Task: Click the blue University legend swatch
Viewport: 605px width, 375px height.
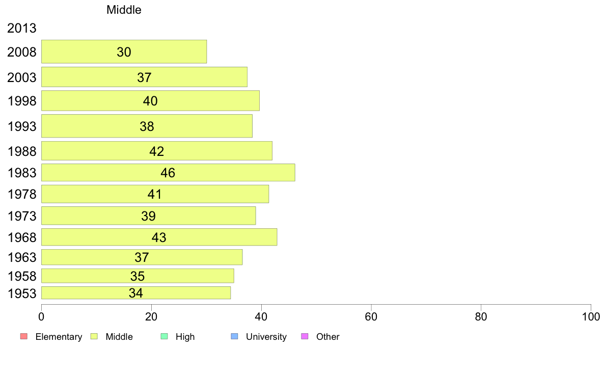Action: (235, 336)
